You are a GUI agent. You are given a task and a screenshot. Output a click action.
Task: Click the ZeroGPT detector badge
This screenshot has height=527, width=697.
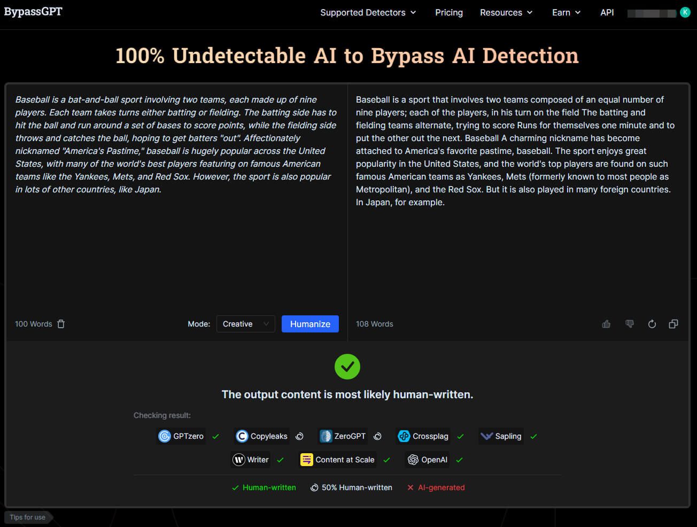pyautogui.click(x=343, y=436)
